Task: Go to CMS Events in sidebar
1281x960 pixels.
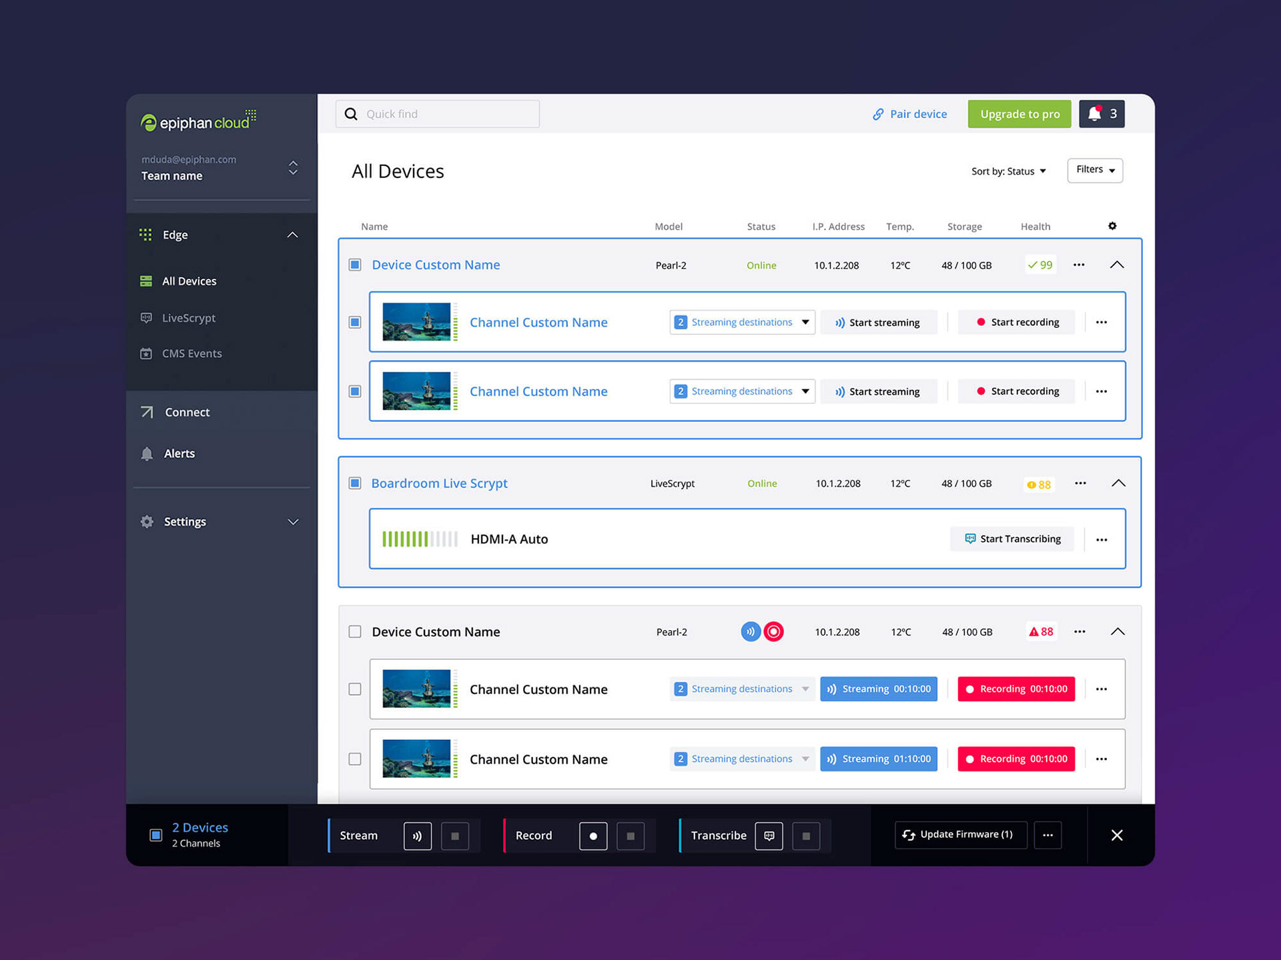Action: pos(191,353)
